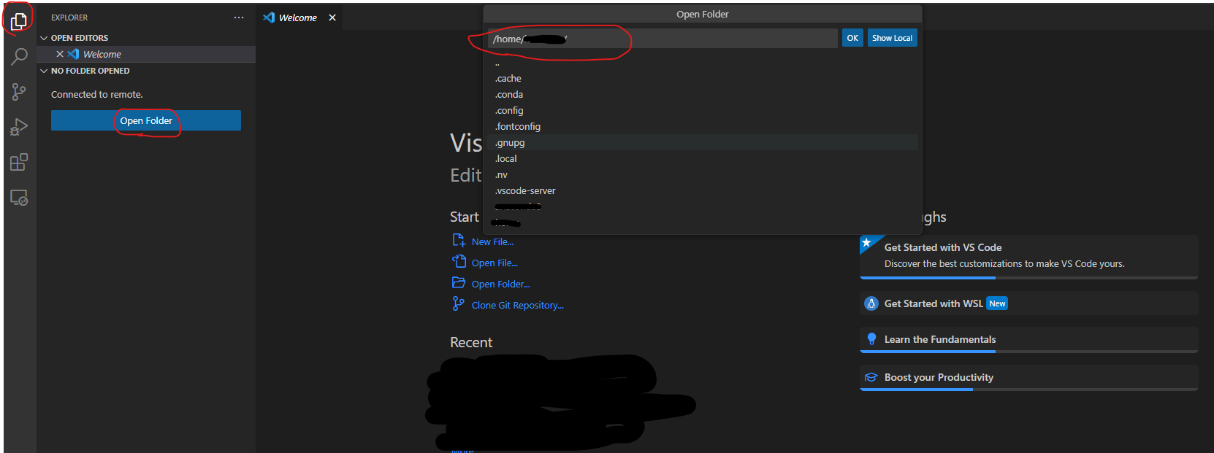This screenshot has width=1214, height=453.
Task: Click the Open Folder... link
Action: [500, 284]
